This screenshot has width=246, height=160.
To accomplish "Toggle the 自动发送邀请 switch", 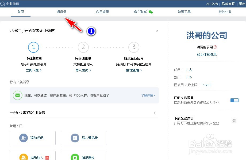I will point(235,100).
